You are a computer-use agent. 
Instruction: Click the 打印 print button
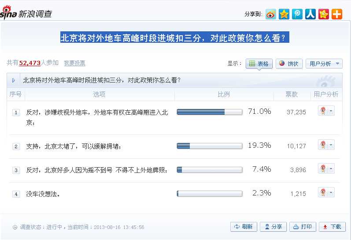pos(303,227)
